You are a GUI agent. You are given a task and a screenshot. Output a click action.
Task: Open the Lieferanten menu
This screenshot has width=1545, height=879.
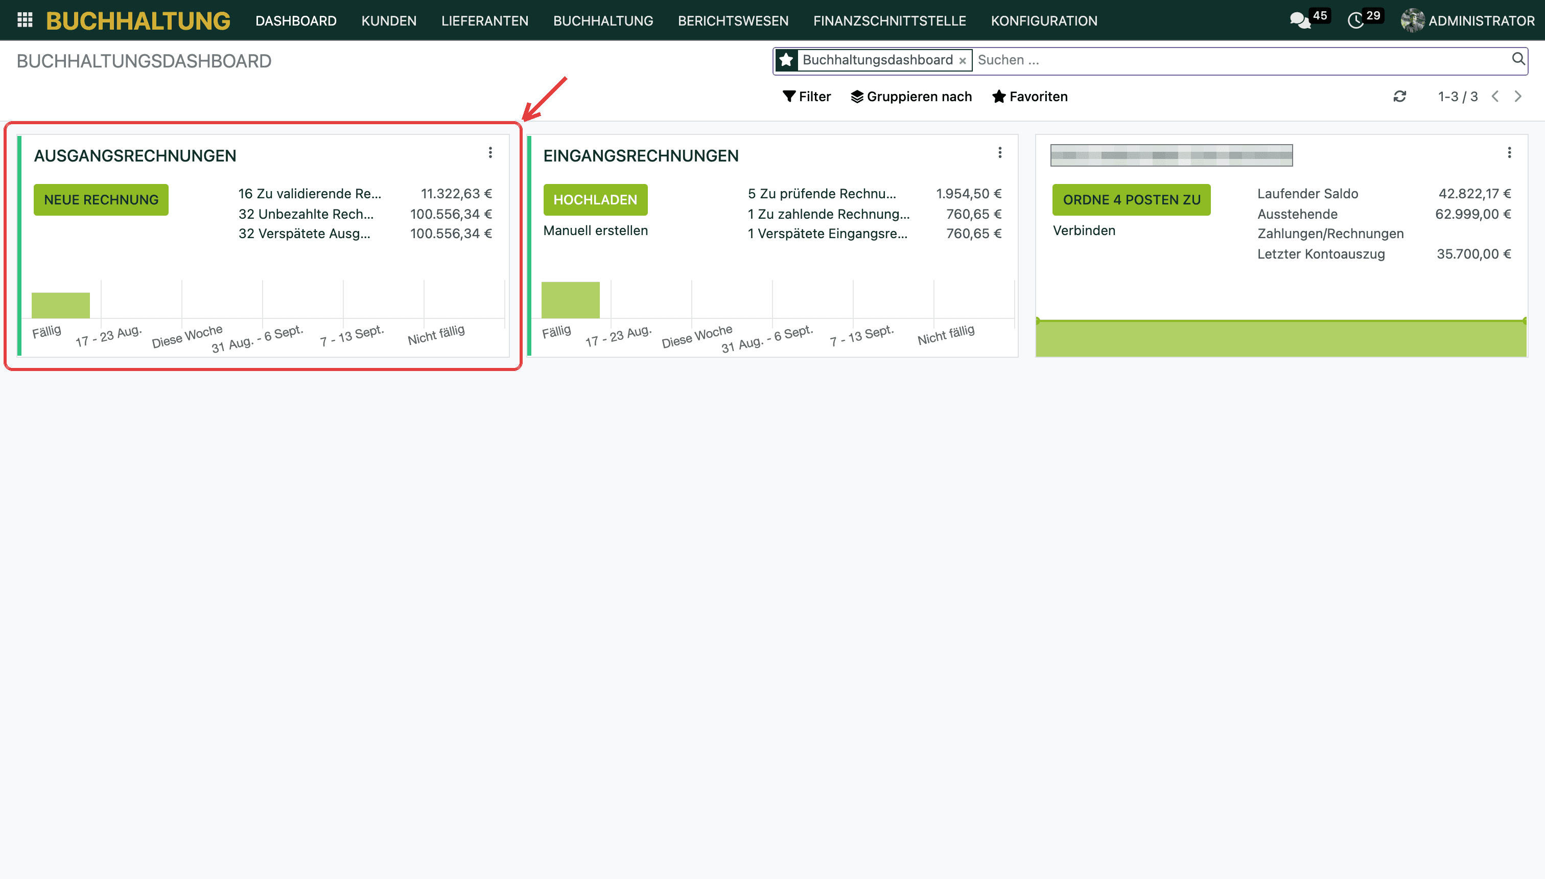coord(485,20)
